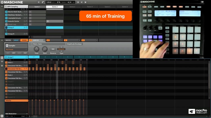Open the browser search magnifier in header

coord(43,2)
